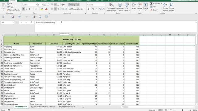Open the font size dropdown

[42, 5]
